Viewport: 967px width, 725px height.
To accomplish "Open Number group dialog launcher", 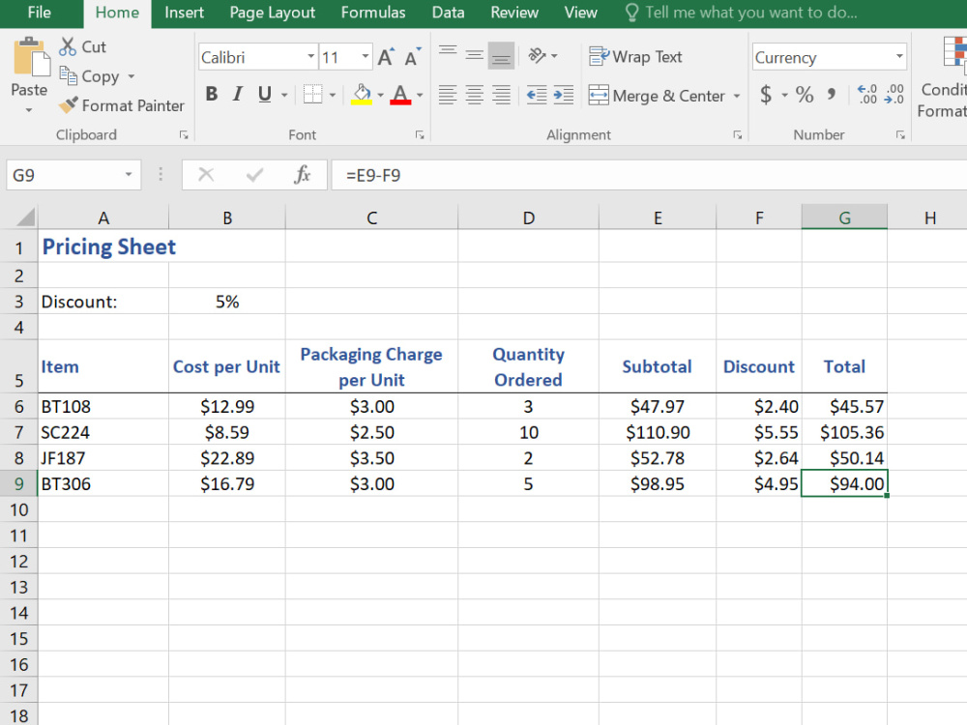I will 900,135.
